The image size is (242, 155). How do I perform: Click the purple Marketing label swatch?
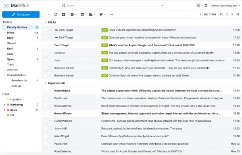tap(8, 105)
